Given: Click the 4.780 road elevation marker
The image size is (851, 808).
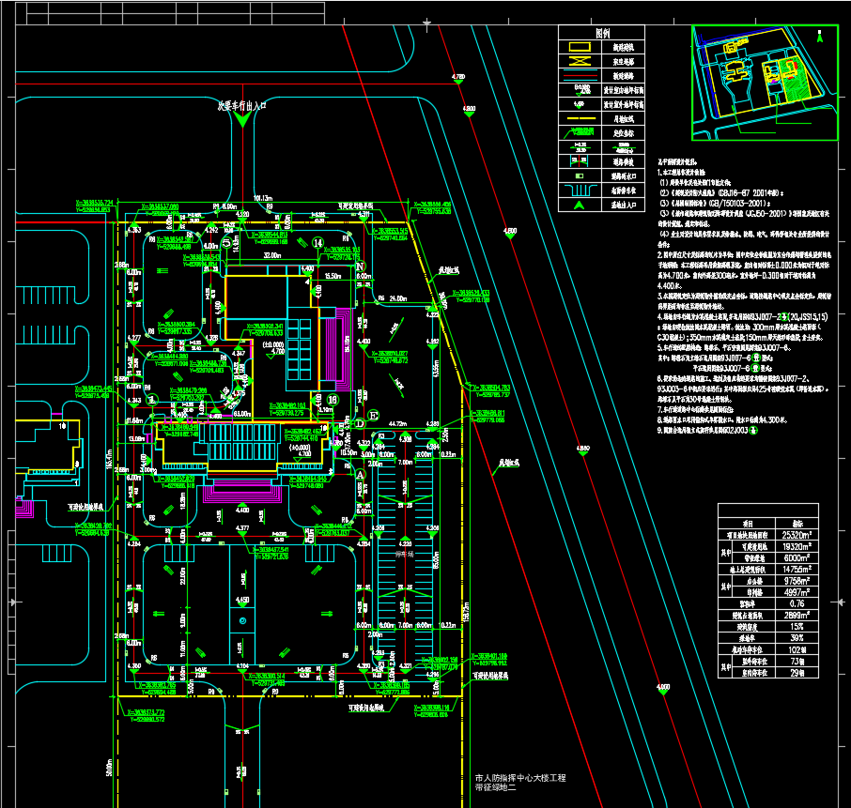Looking at the screenshot, I should coord(458,77).
